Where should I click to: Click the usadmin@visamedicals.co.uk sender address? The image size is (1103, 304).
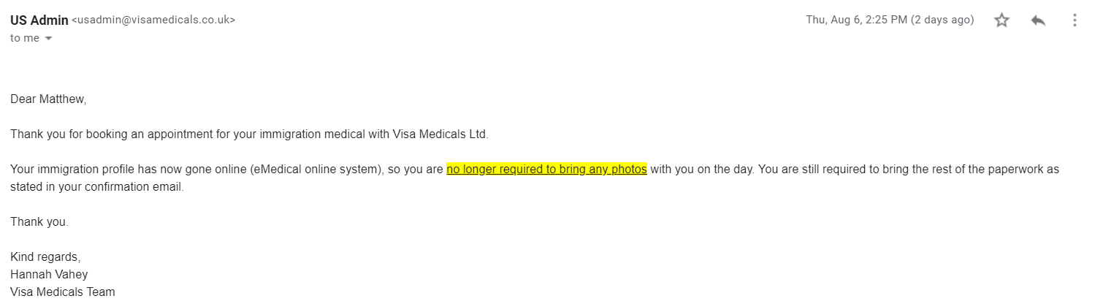153,20
